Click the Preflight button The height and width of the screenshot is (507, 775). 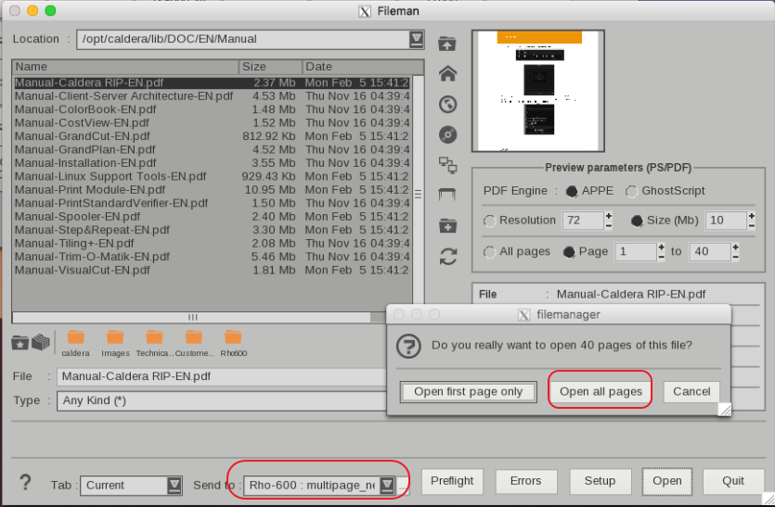tap(452, 481)
